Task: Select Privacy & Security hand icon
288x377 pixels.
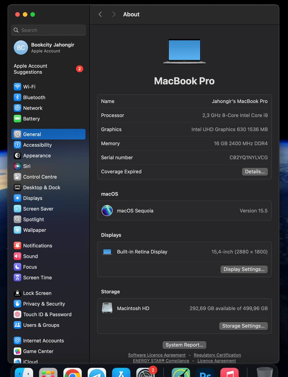Action: pyautogui.click(x=18, y=304)
